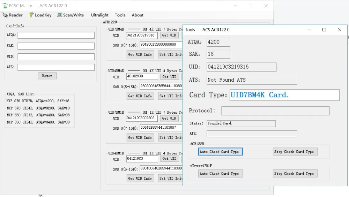Focus the Card-Info ATS field
The image size is (349, 197).
[x=56, y=67]
